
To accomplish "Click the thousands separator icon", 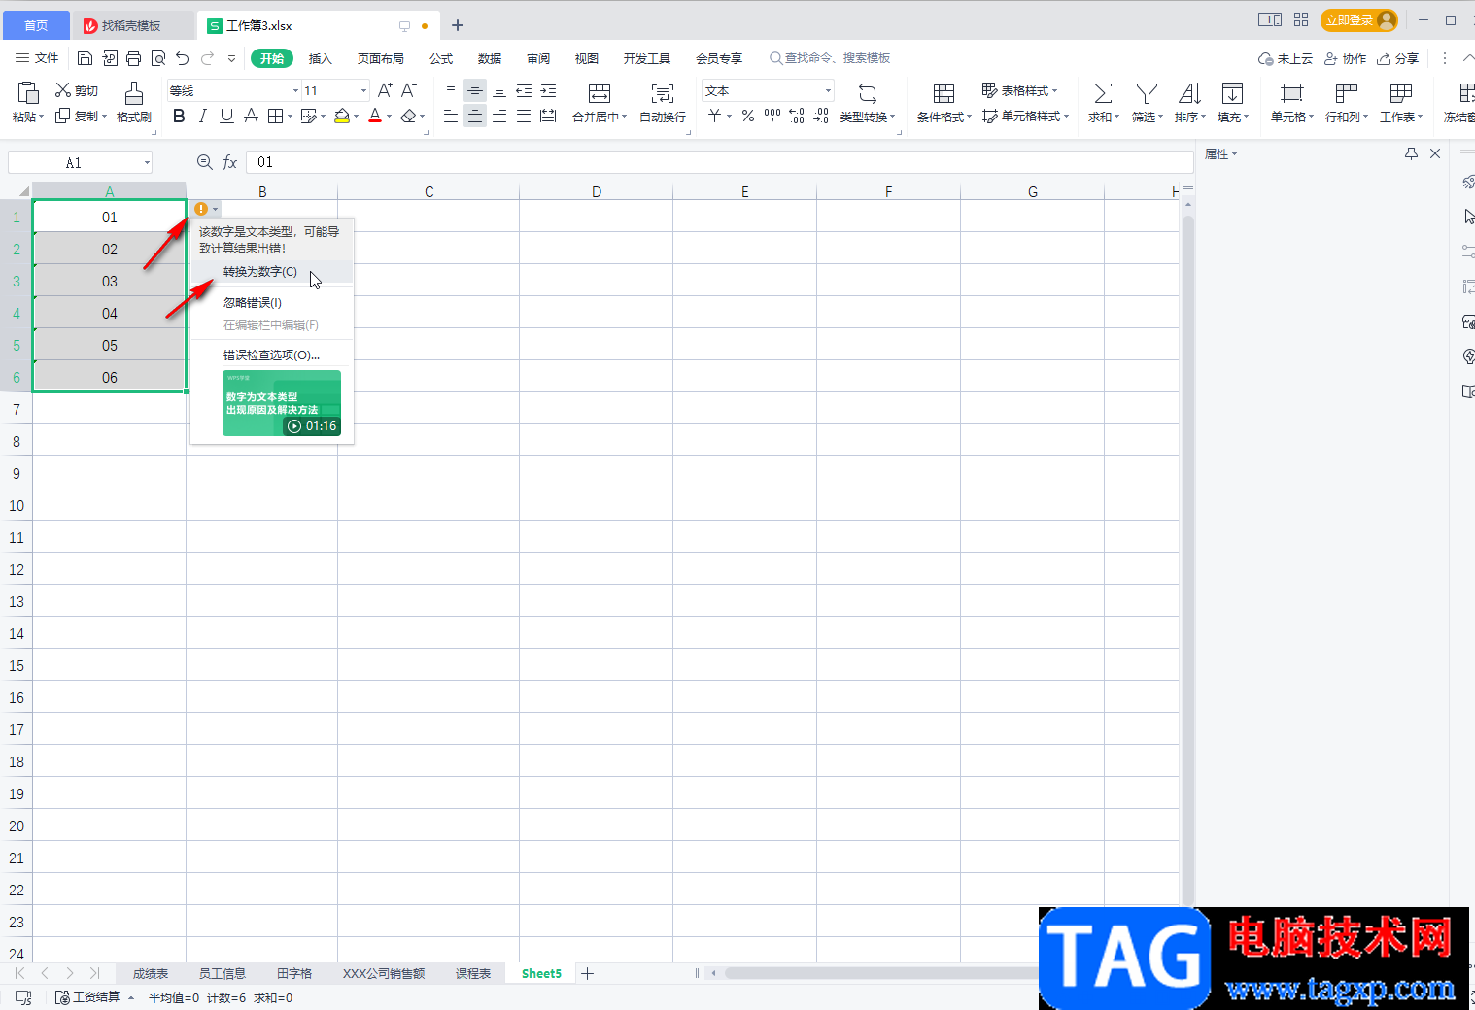I will pos(772,117).
